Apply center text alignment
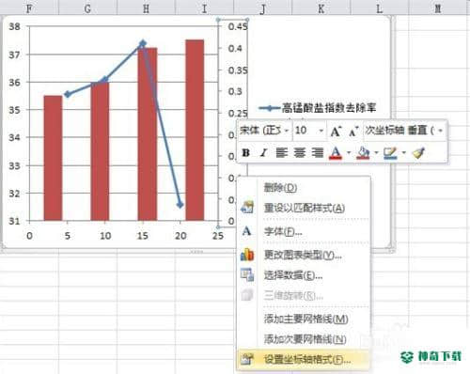470x374 pixels. [300, 153]
